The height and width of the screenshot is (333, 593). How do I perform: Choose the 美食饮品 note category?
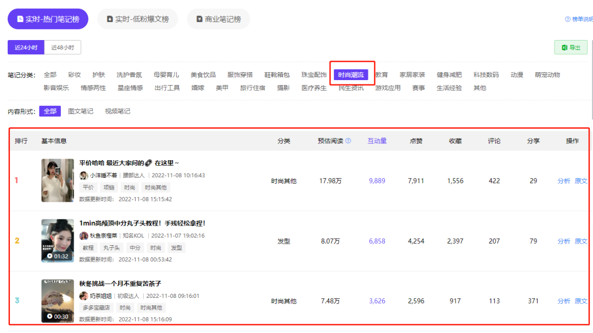pyautogui.click(x=203, y=75)
